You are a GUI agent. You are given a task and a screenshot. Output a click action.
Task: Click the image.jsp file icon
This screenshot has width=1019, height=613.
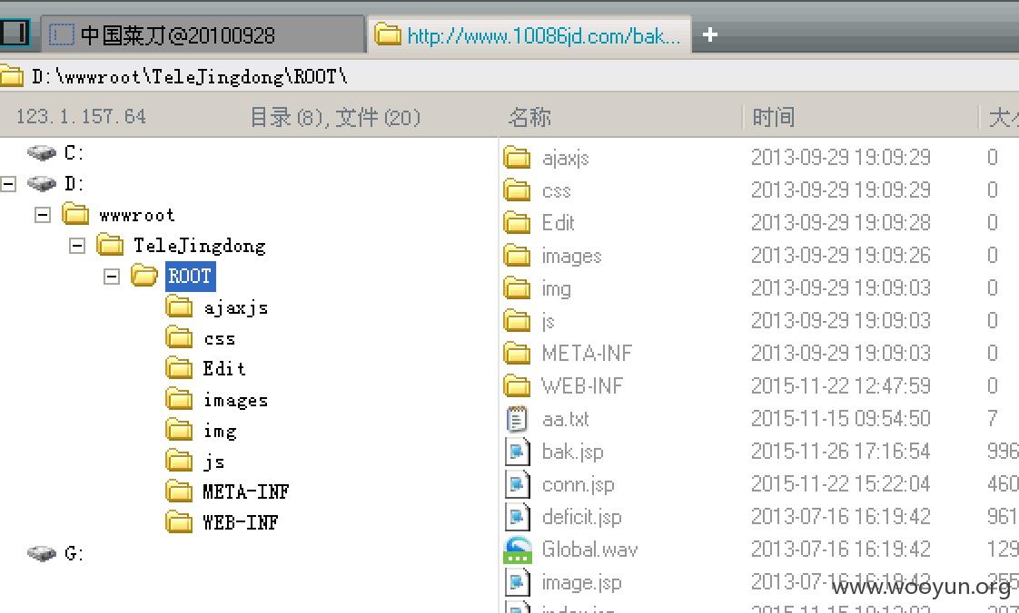tap(518, 582)
